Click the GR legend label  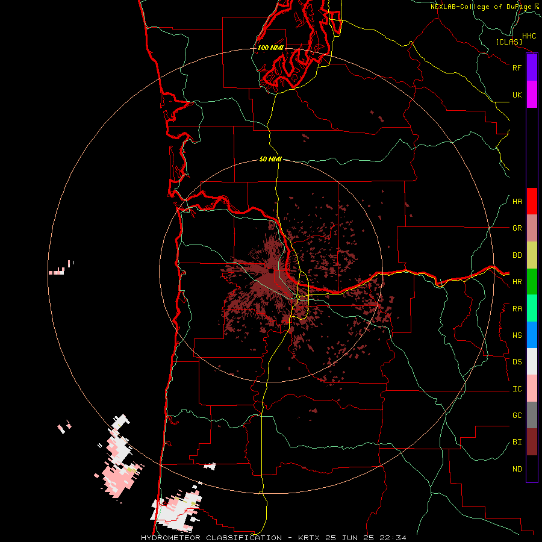(517, 228)
